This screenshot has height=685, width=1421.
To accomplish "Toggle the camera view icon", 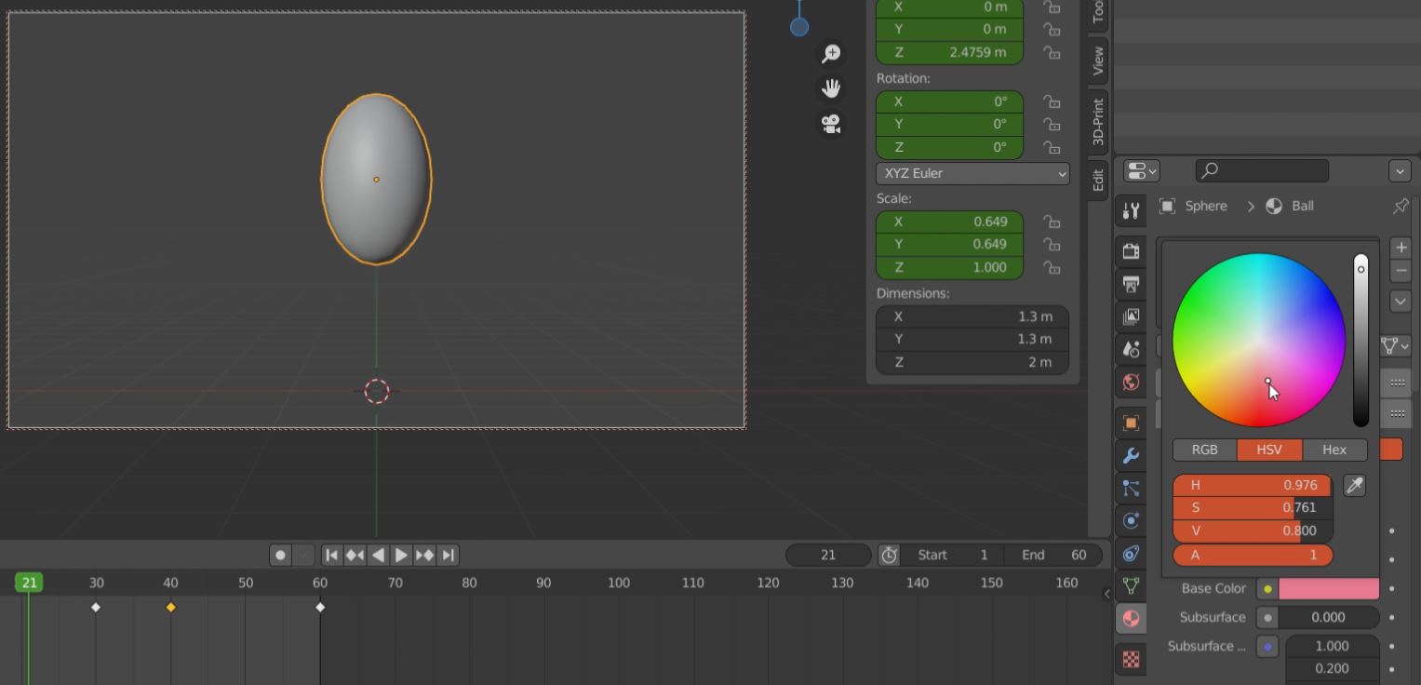I will tap(831, 124).
